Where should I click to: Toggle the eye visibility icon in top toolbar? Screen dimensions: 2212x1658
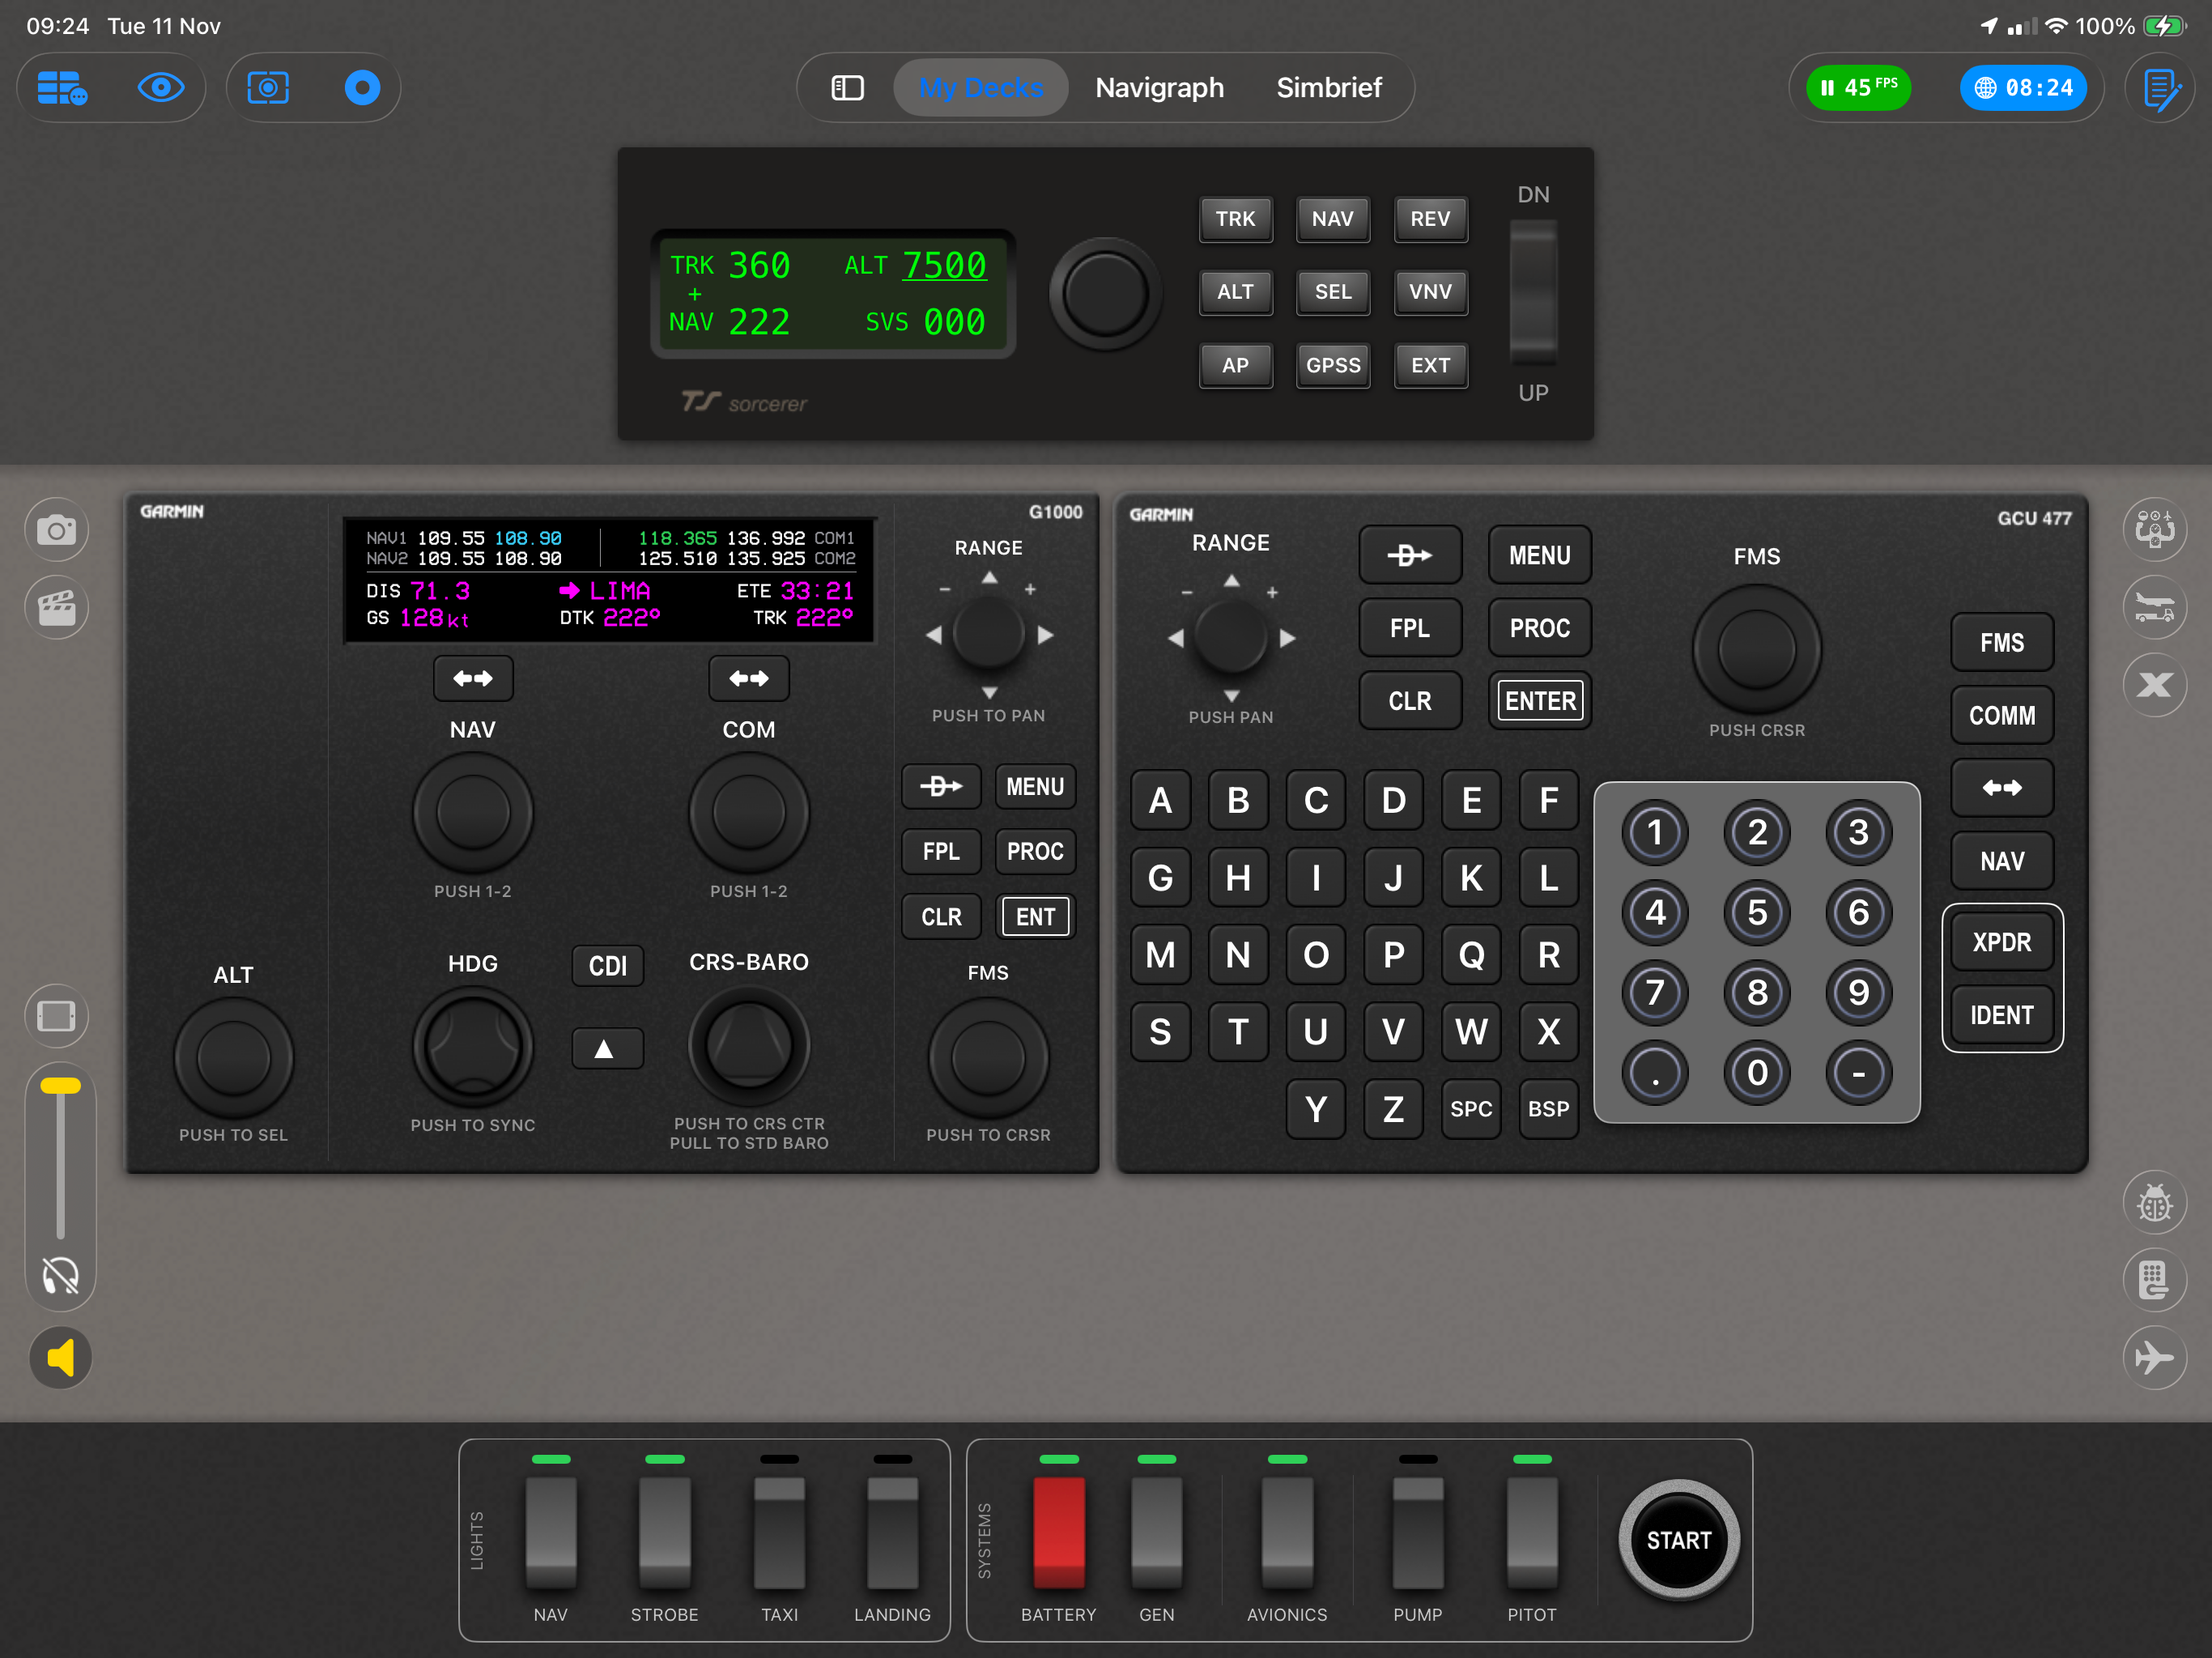(x=160, y=88)
